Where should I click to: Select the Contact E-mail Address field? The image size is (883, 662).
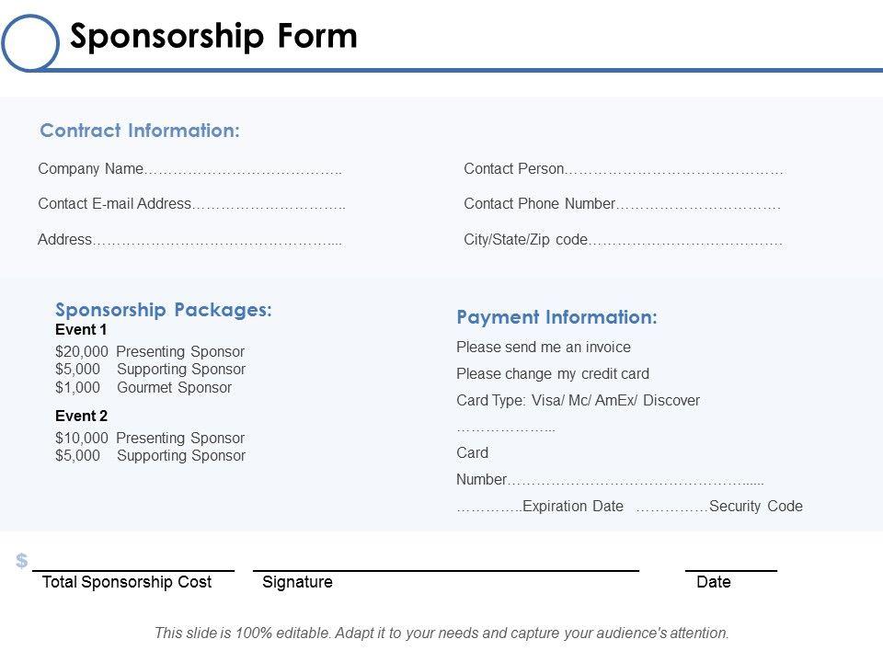269,204
